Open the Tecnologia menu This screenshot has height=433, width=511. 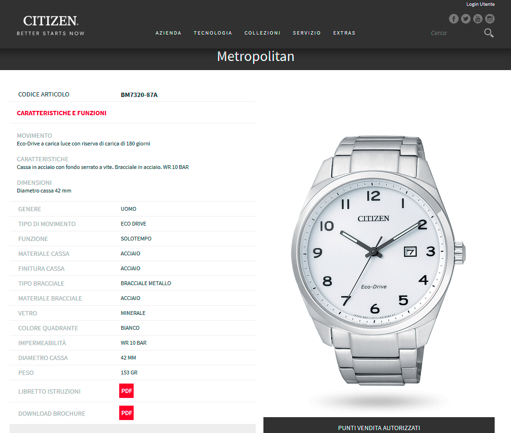tap(213, 33)
